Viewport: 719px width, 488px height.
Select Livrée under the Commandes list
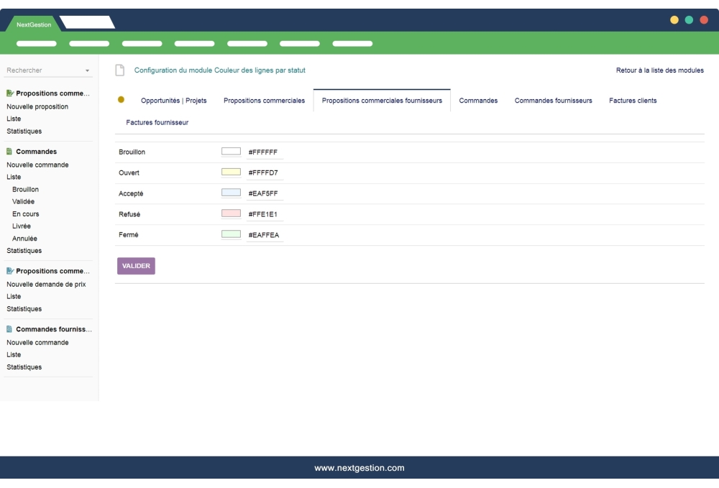point(21,226)
